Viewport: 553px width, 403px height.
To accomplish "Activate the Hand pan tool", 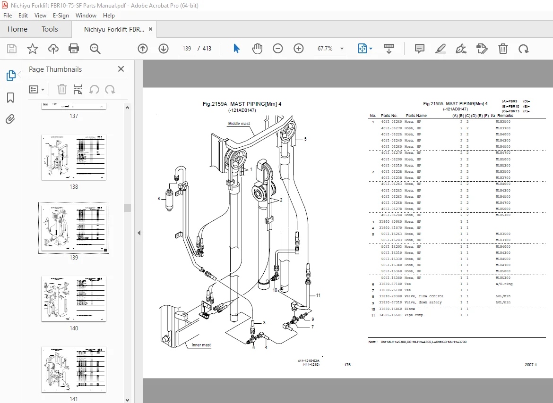I will click(x=257, y=49).
